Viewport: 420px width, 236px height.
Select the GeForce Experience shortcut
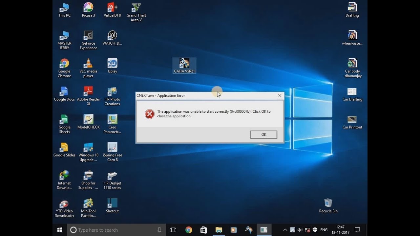click(88, 40)
